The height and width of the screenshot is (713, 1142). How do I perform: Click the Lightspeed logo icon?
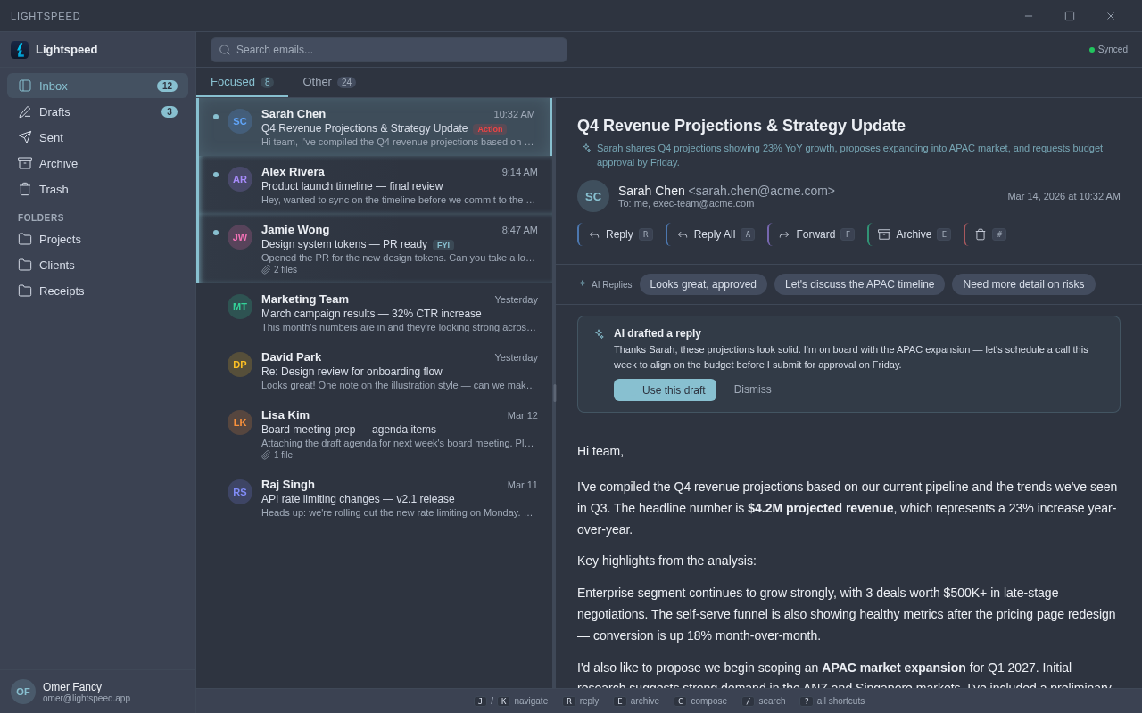pyautogui.click(x=20, y=50)
